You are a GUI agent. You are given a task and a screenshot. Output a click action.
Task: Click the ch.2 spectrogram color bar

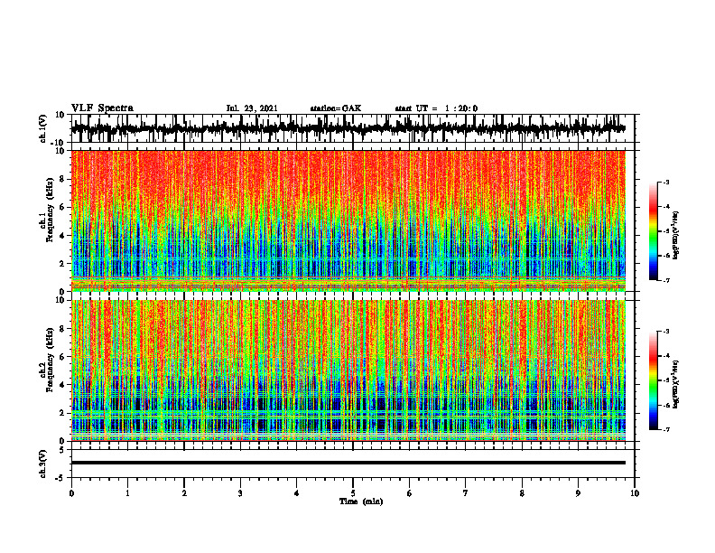tap(654, 380)
